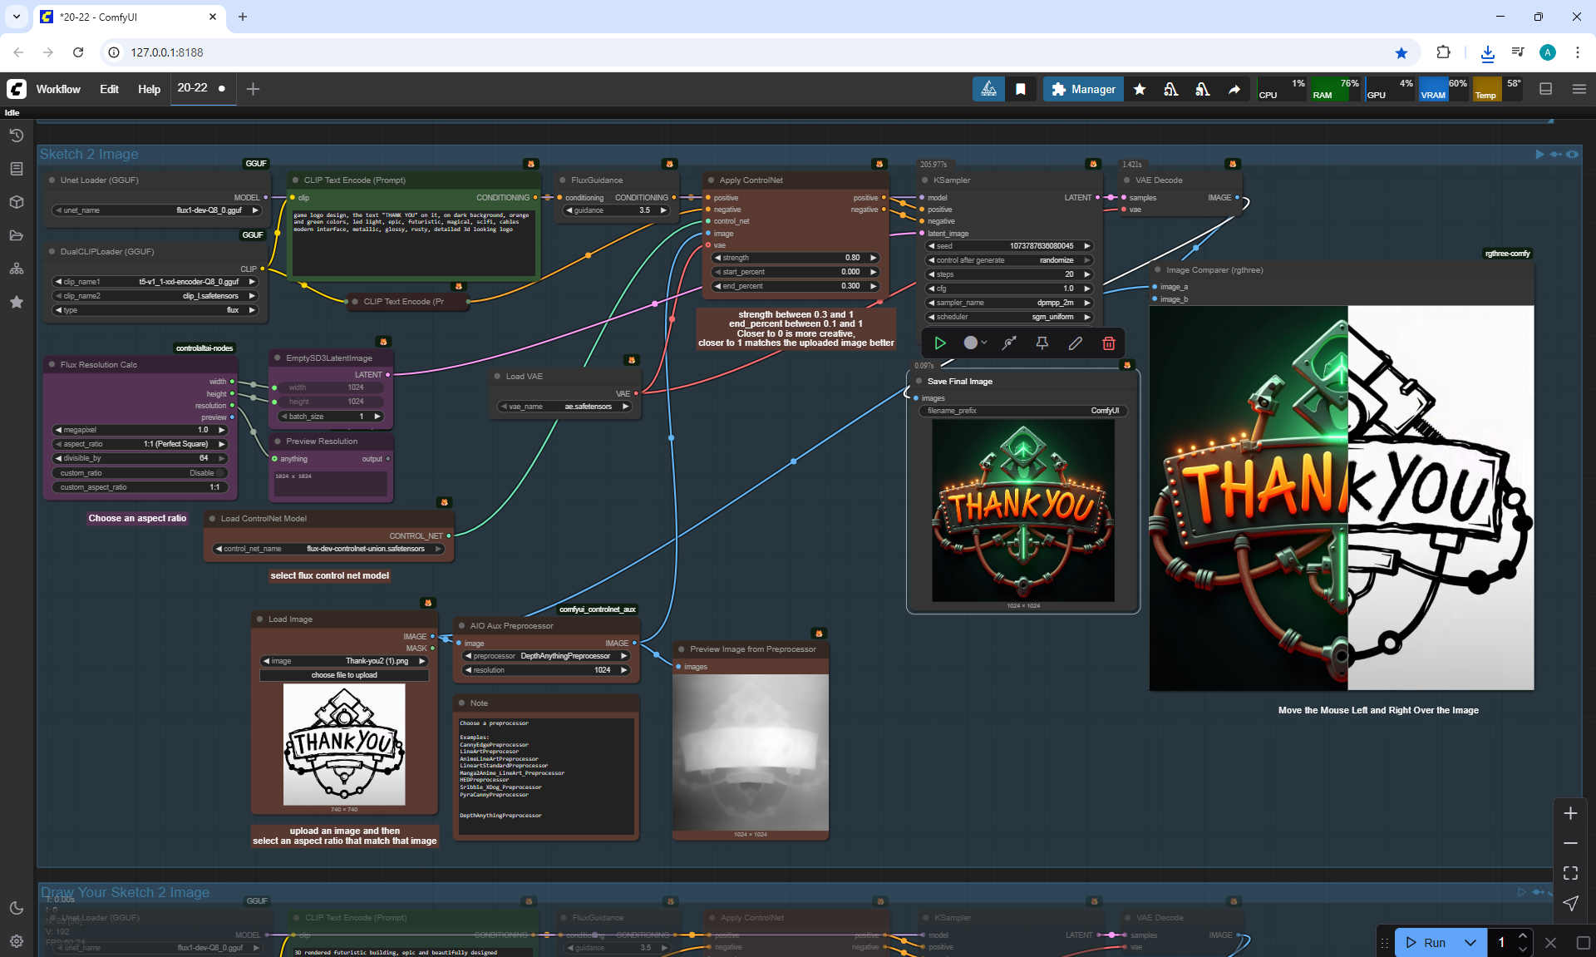Open the Help menu

tap(149, 89)
